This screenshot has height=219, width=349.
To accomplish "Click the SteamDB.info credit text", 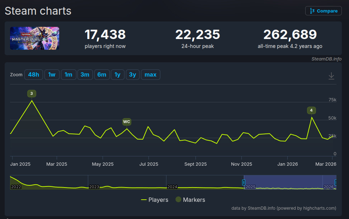I will [x=326, y=59].
